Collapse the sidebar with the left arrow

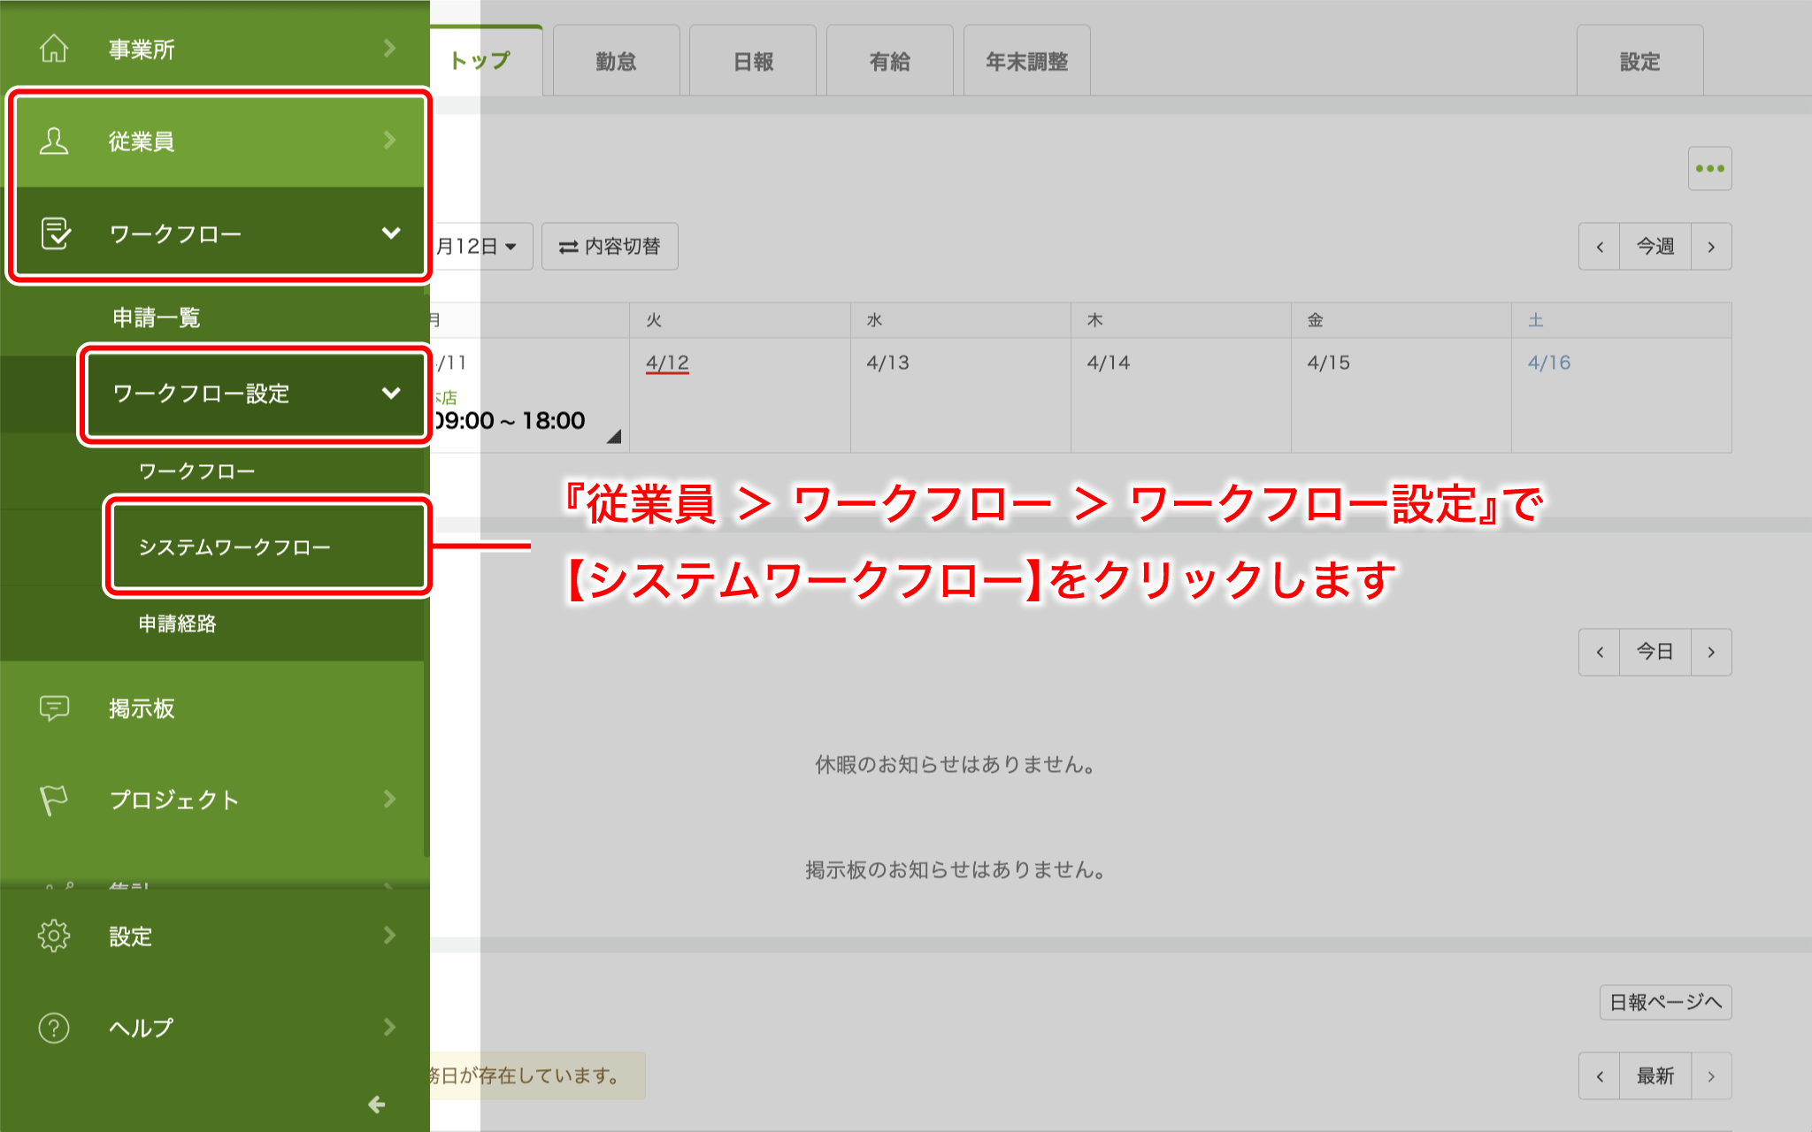coord(376,1104)
